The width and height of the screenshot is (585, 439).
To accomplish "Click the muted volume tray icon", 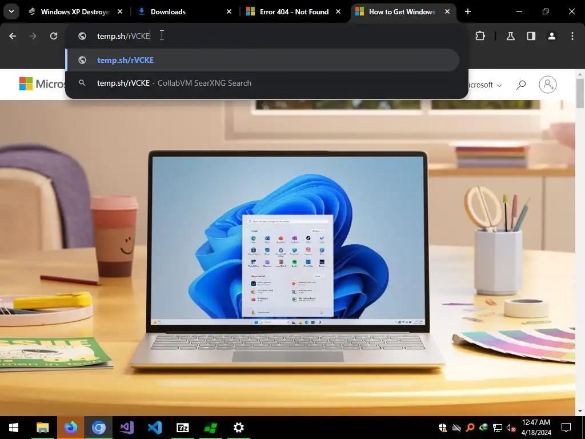I will point(511,428).
